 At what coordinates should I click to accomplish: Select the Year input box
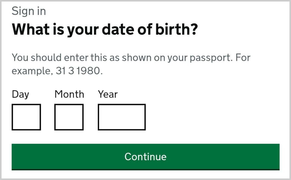click(122, 117)
